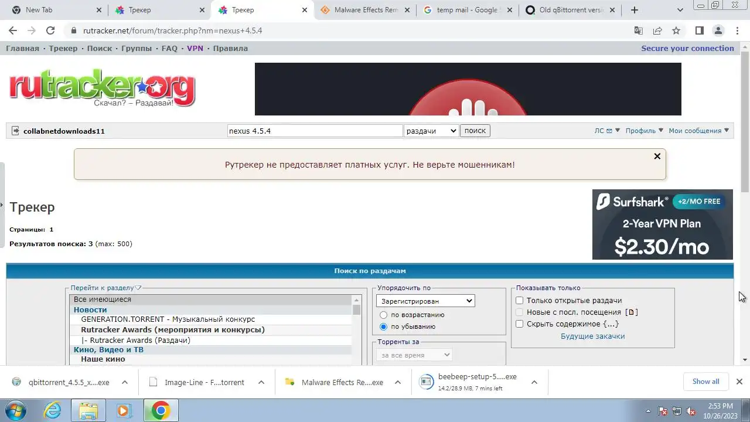This screenshot has height=422, width=750.
Task: Open the VPN link in site menu
Action: coord(195,48)
